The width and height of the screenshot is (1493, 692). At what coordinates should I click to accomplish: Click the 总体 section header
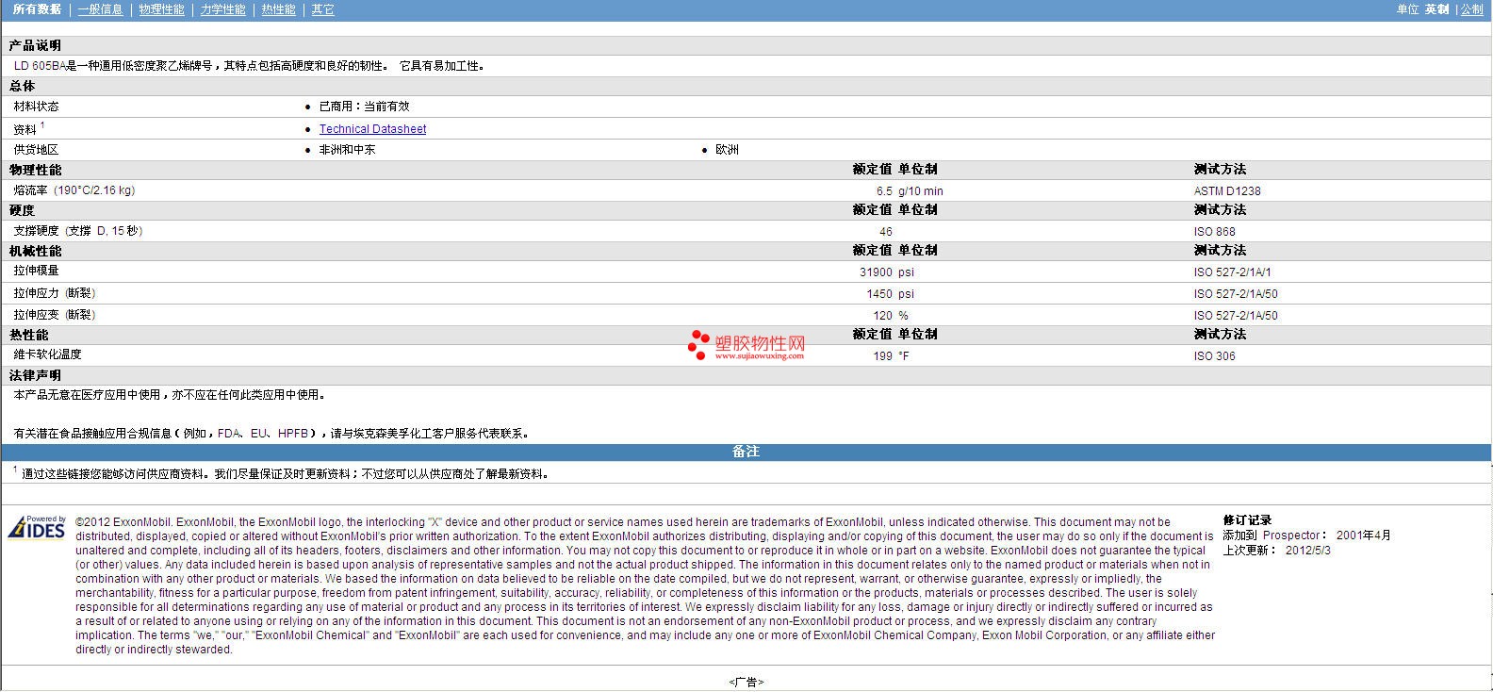pos(22,86)
